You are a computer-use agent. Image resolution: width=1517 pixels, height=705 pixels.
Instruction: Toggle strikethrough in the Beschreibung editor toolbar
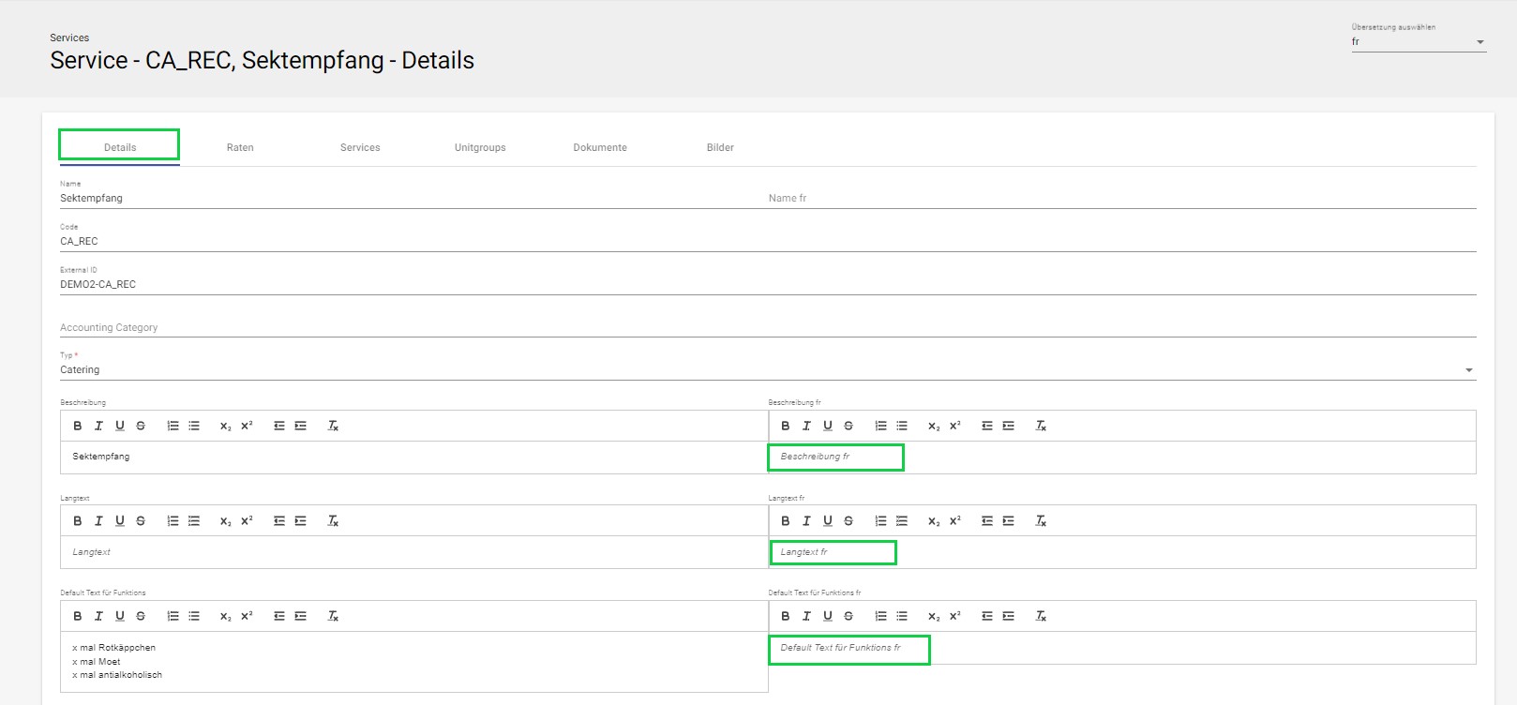point(141,426)
